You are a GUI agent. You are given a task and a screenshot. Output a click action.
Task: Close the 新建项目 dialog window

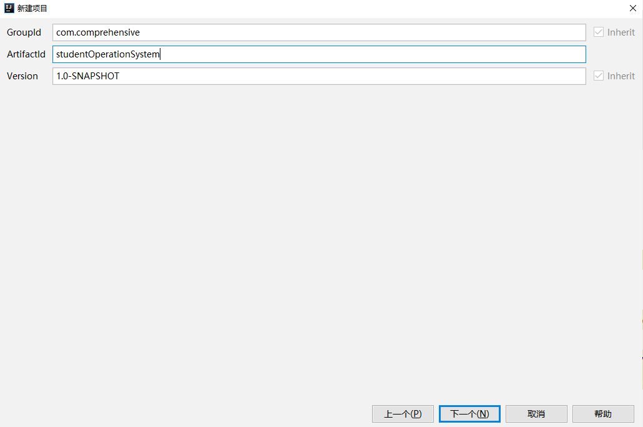[x=633, y=8]
